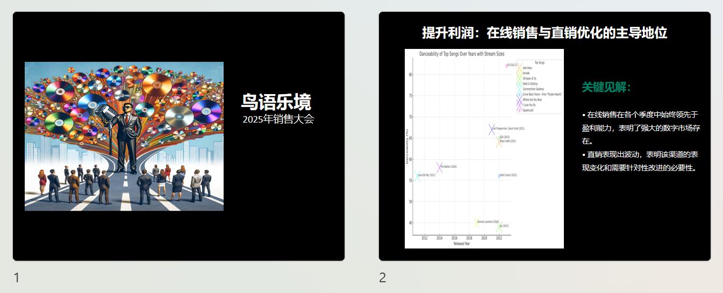Click The Walters (2014) data marker
Screen dimensions: 723x293
(x=440, y=167)
